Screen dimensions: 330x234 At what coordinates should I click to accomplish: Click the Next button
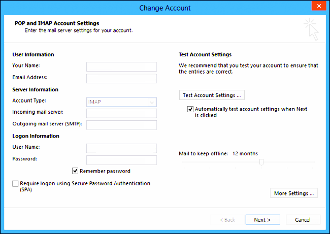[263, 220]
